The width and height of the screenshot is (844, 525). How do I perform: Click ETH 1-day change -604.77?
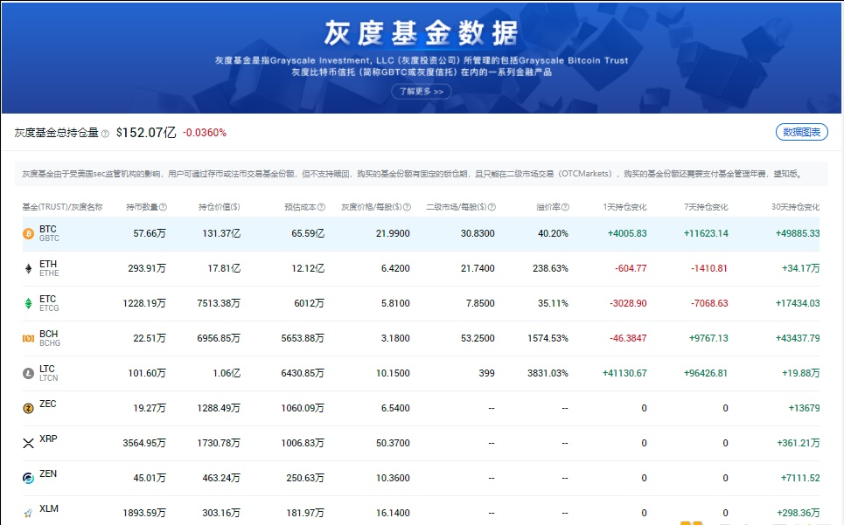pos(631,269)
